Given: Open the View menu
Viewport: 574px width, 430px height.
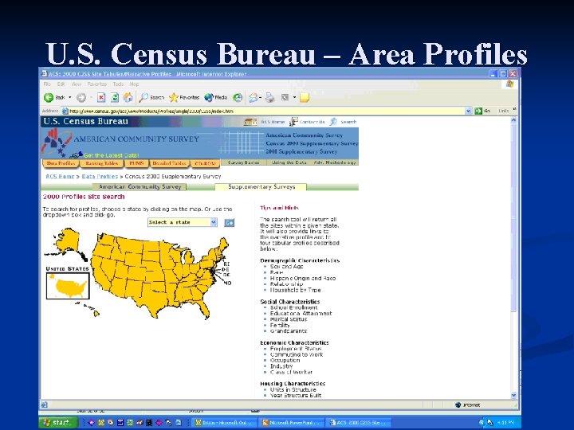Looking at the screenshot, I should pyautogui.click(x=77, y=84).
